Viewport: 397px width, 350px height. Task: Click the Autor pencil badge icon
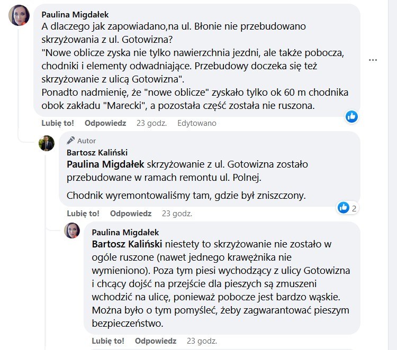pos(70,141)
